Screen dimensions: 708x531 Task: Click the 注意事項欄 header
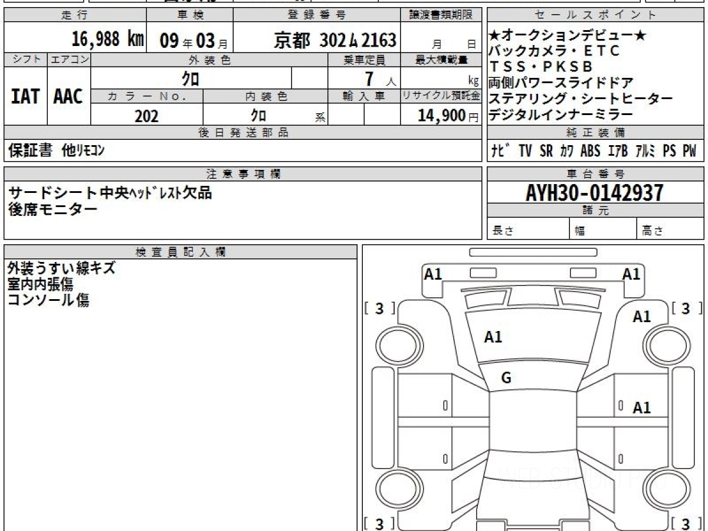tap(242, 174)
